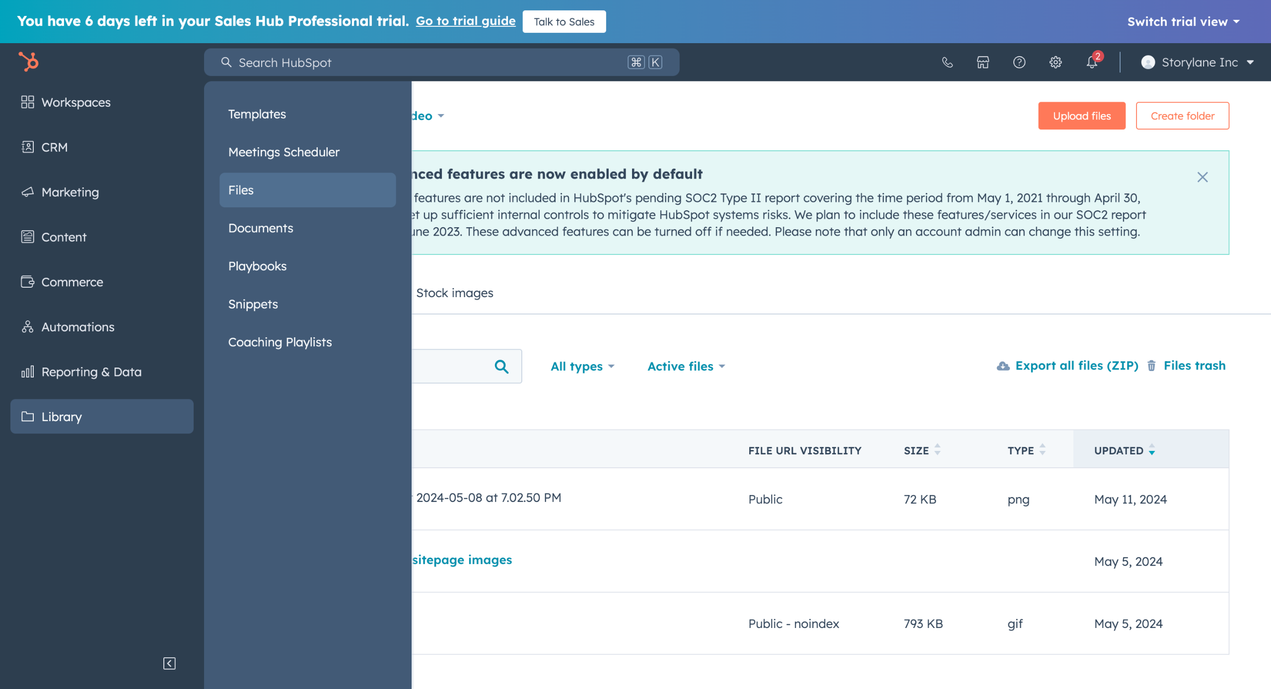Open the calling phone icon

point(947,62)
